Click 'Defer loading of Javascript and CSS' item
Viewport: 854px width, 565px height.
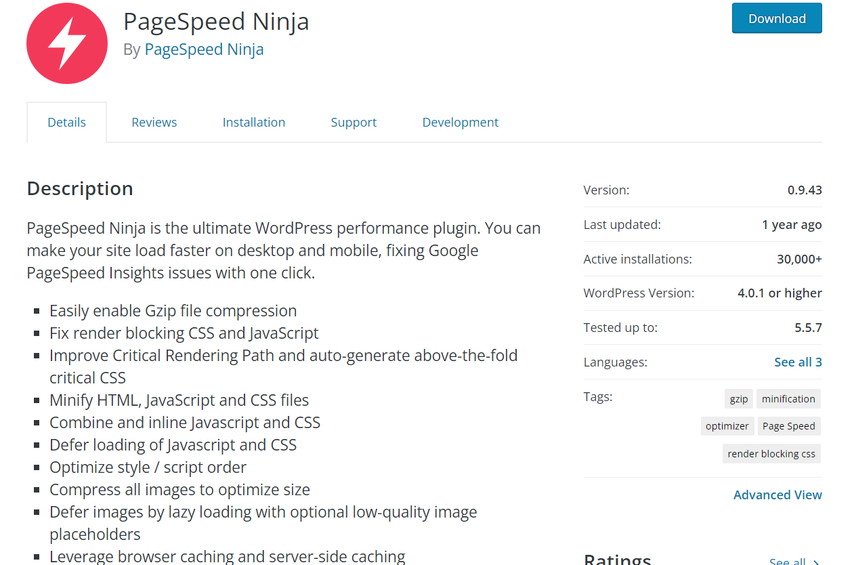(x=173, y=445)
